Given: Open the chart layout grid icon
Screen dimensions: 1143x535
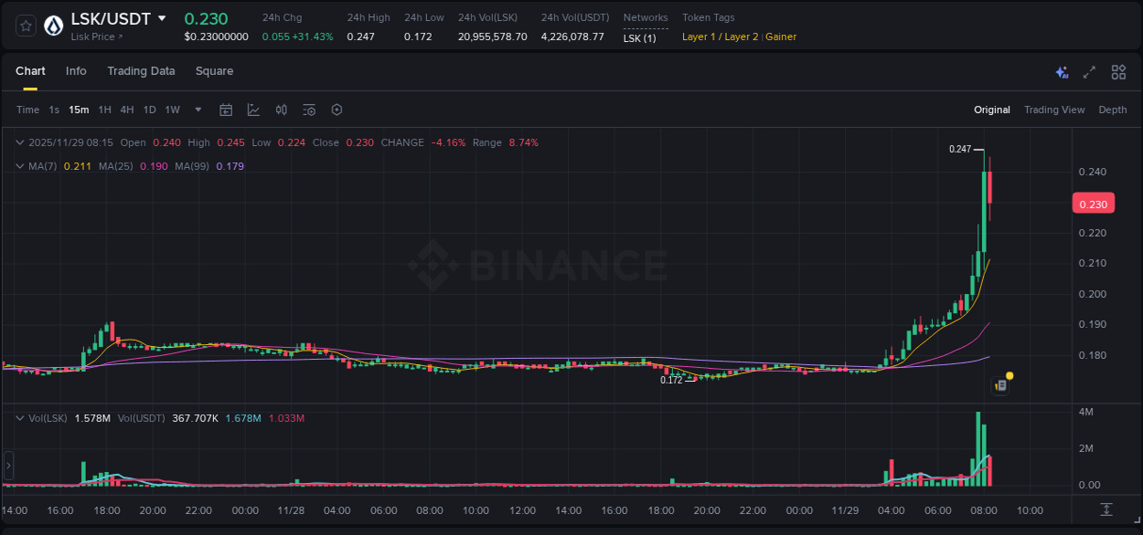Looking at the screenshot, I should pos(1116,71).
